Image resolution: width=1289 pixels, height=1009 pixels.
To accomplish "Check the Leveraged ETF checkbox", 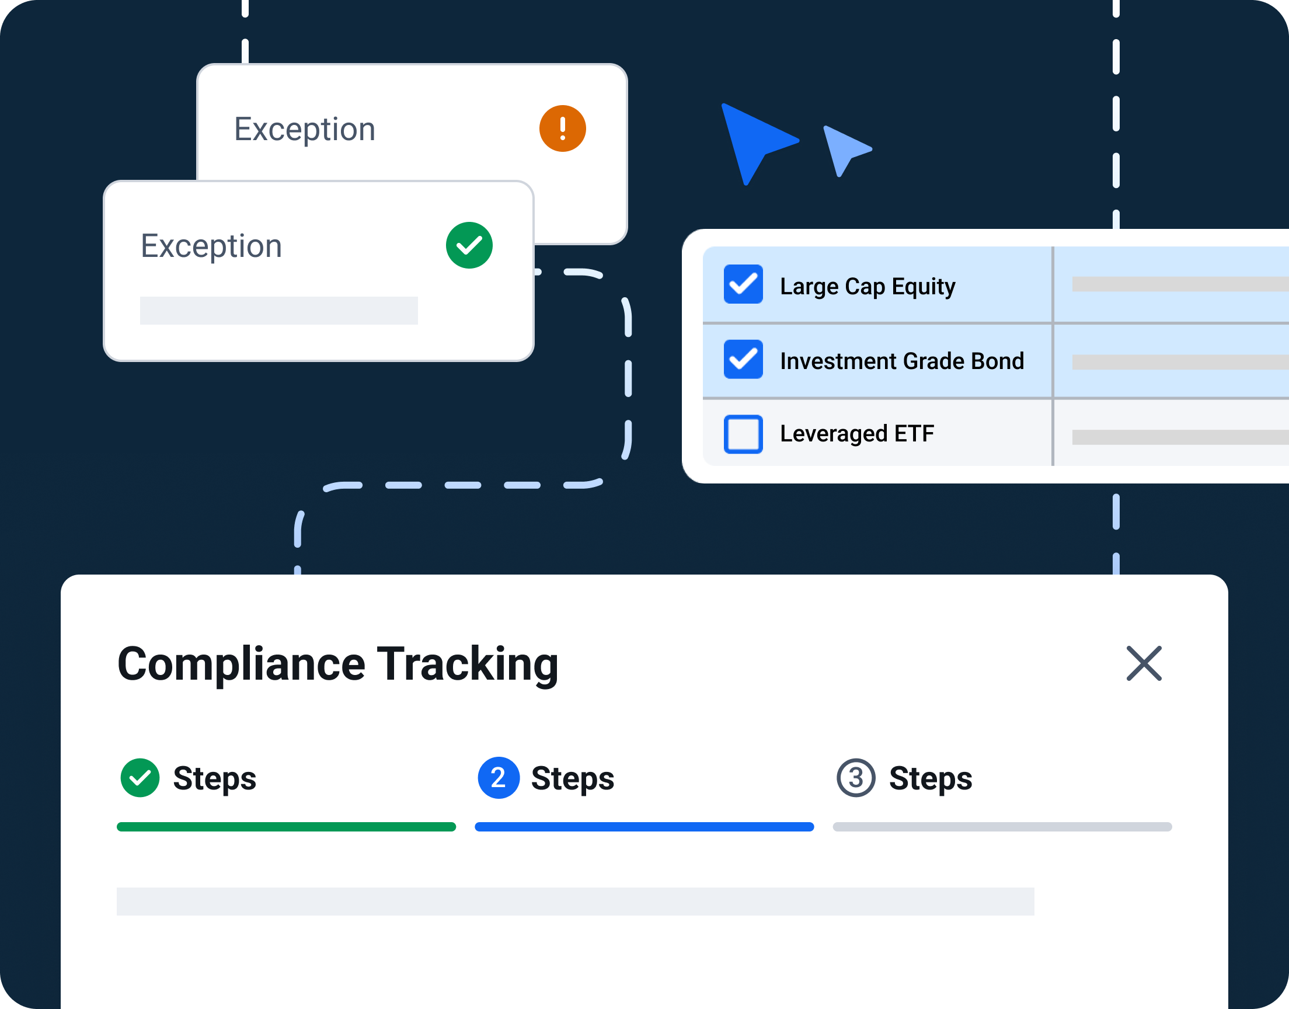I will tap(743, 434).
